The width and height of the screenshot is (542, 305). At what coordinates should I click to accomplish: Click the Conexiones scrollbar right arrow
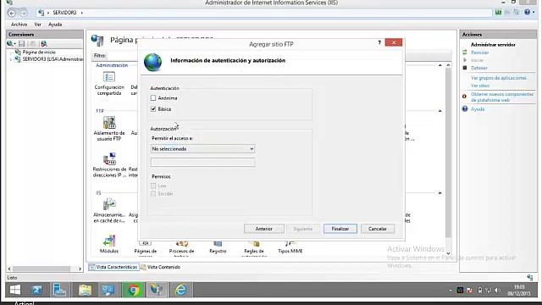coord(80,269)
